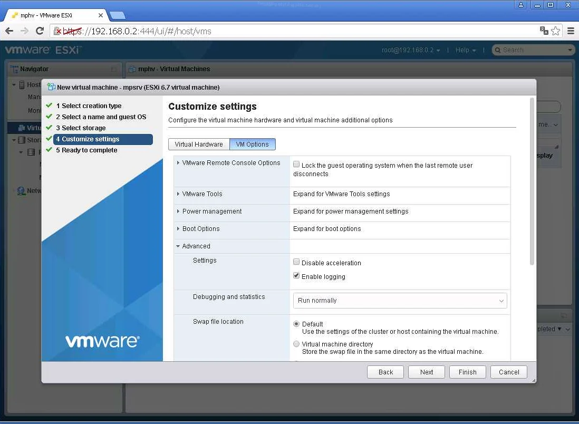Switch to the Virtual Hardware tab
This screenshot has width=579, height=424.
tap(199, 144)
